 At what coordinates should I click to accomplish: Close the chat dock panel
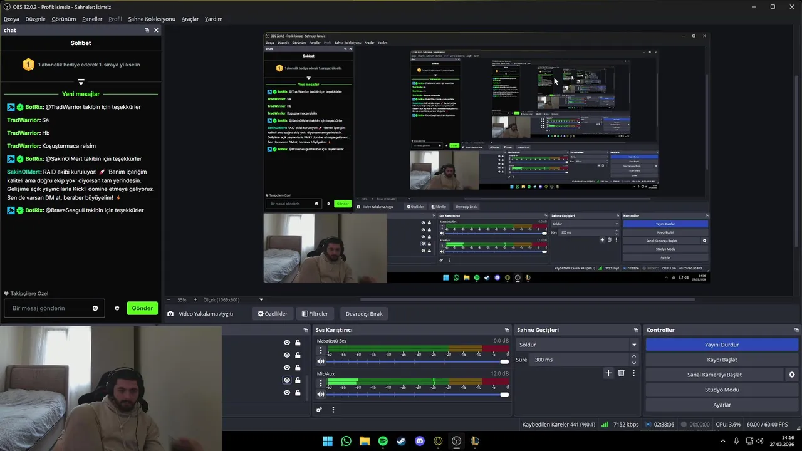156,30
